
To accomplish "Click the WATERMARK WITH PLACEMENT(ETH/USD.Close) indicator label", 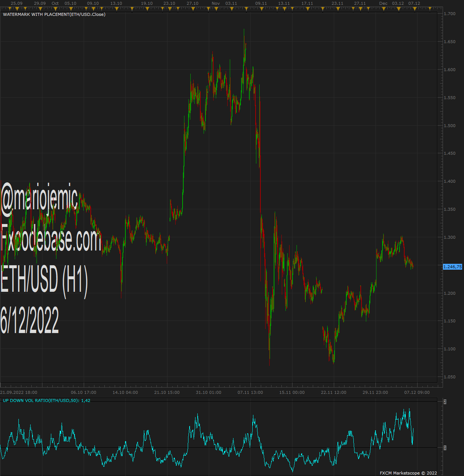I will 54,14.
